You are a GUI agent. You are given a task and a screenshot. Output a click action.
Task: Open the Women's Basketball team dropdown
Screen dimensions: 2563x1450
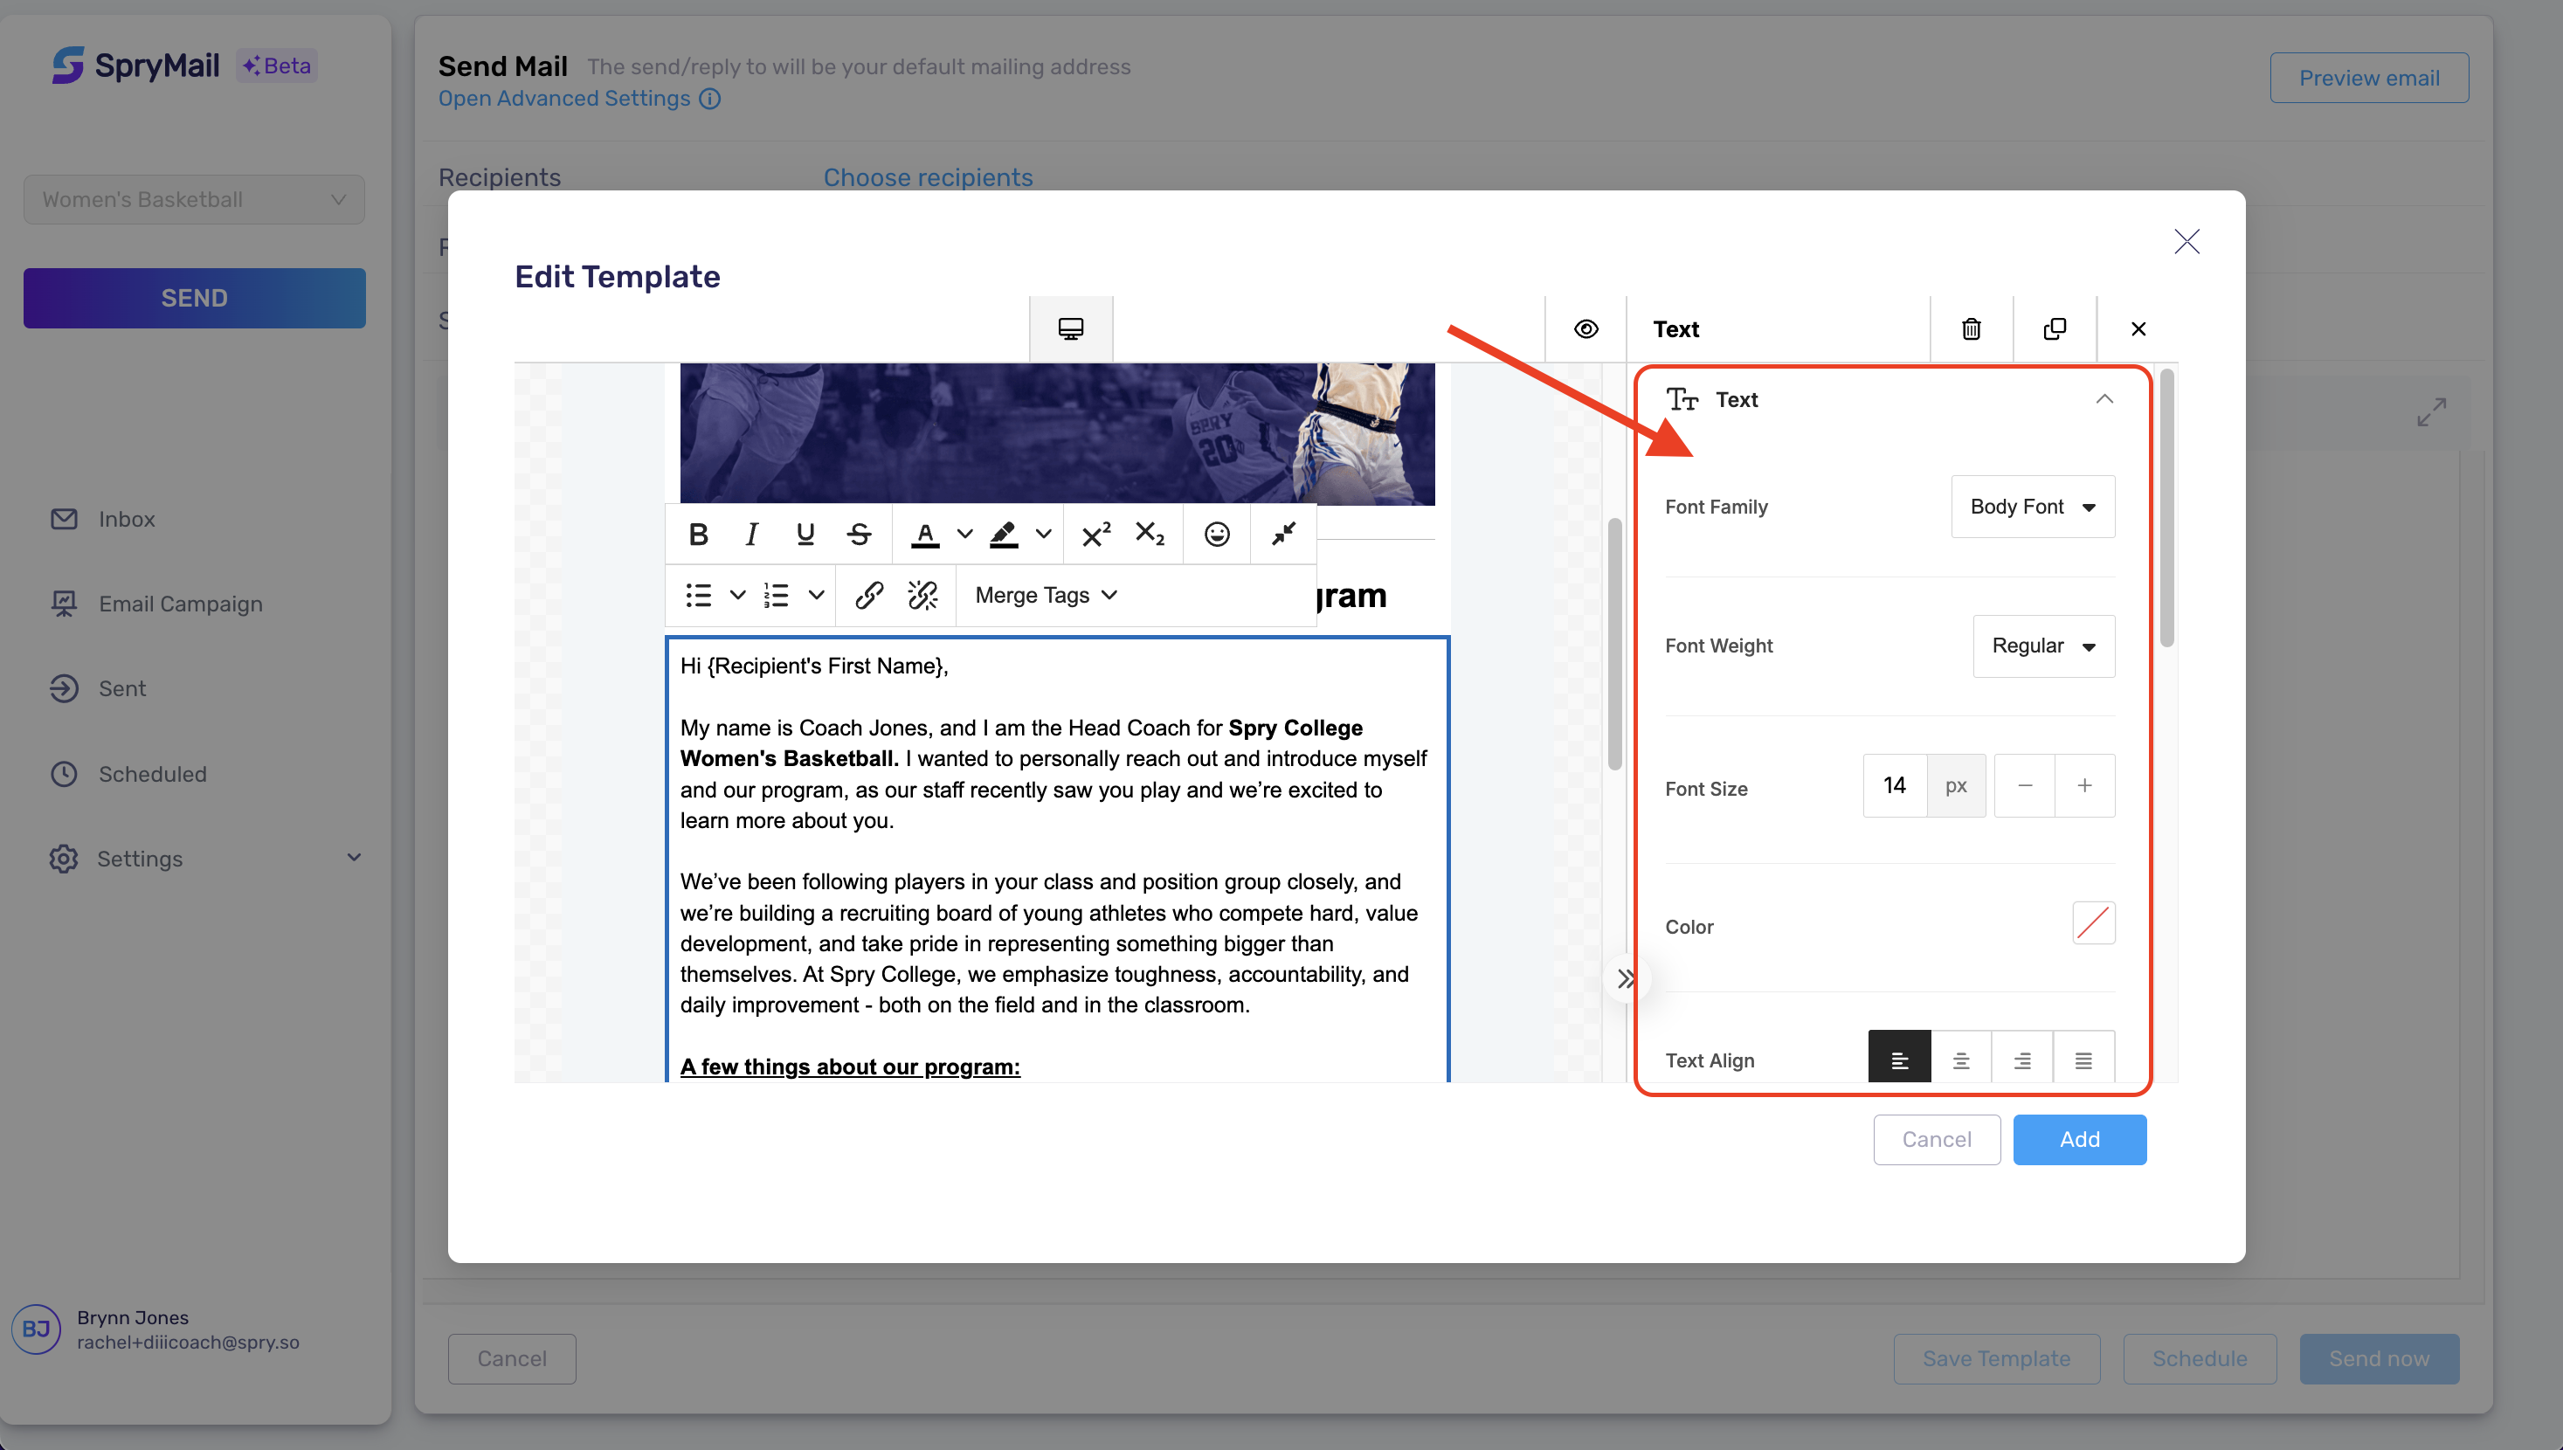pos(194,199)
